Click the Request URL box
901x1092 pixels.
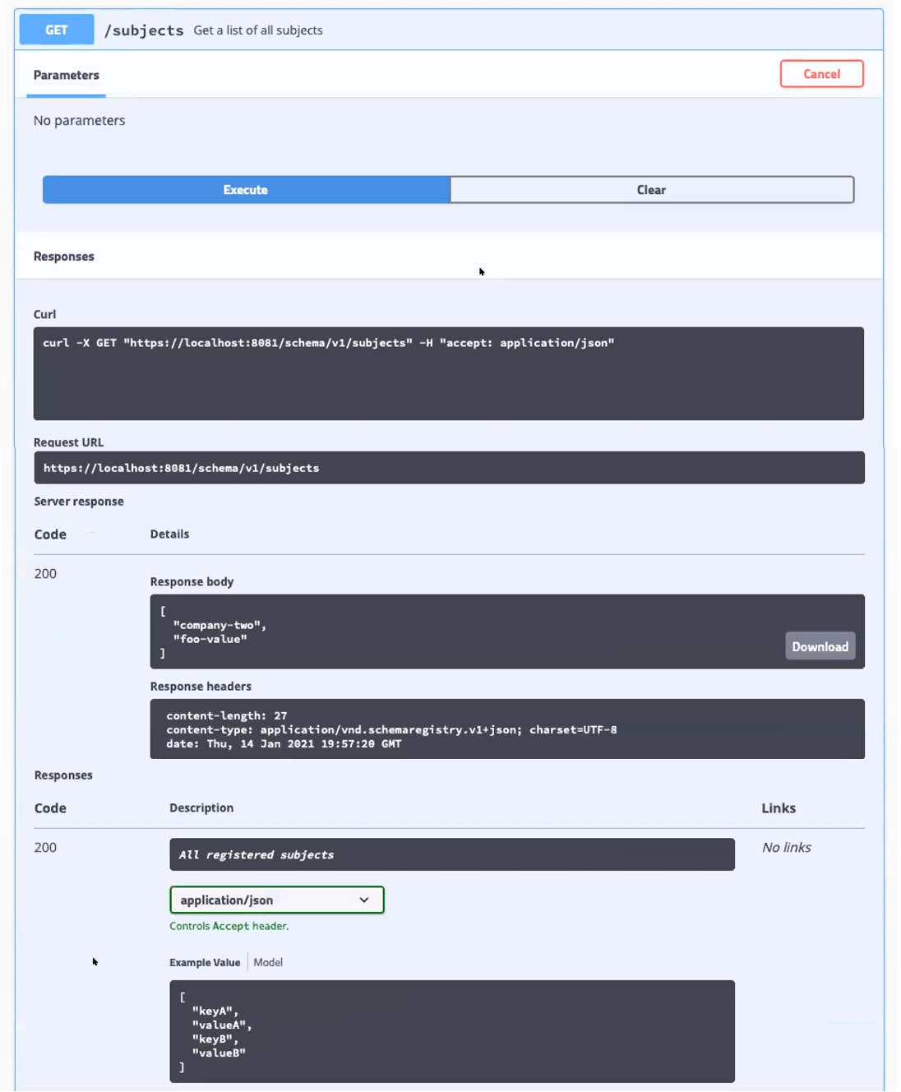click(x=448, y=468)
